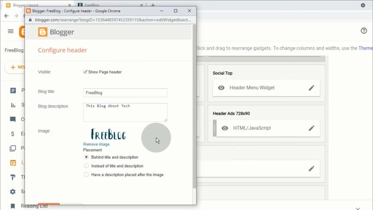Screen dimensions: 373x210
Task: Close the FreeBlog browser tab
Action: pyautogui.click(x=142, y=5)
